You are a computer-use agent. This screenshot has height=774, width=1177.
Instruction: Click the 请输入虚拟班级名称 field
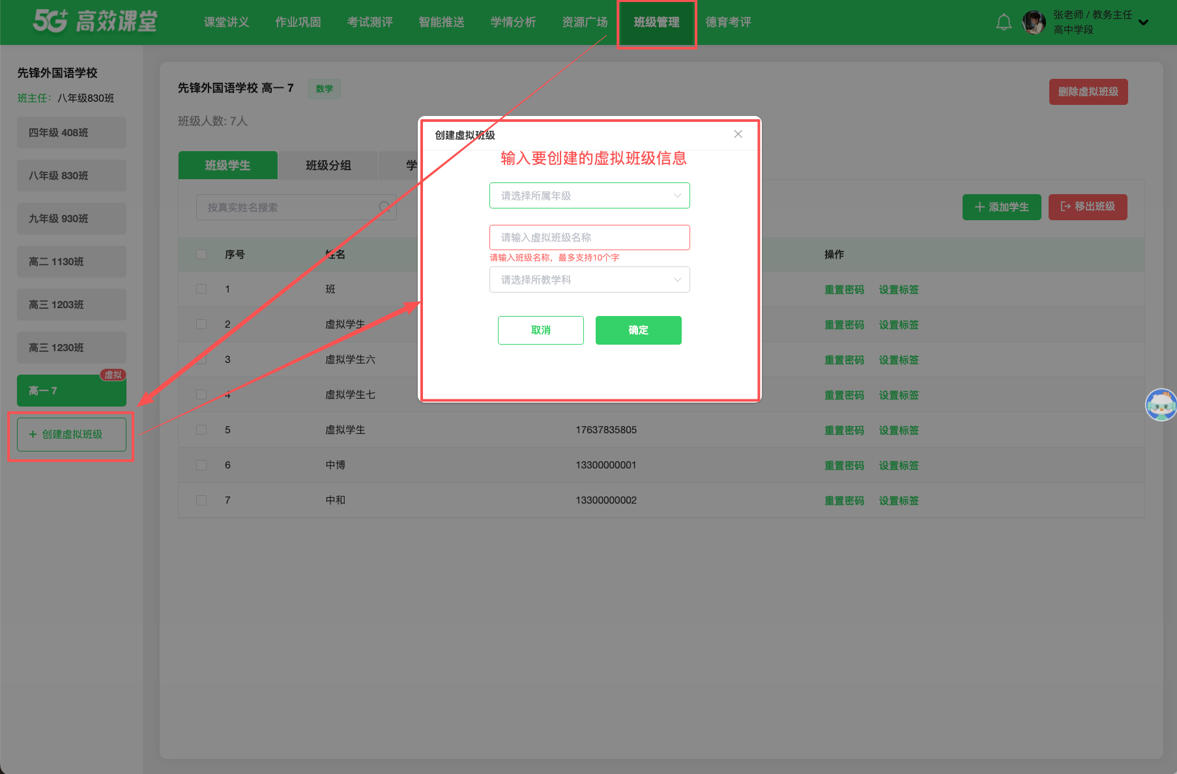pyautogui.click(x=590, y=237)
